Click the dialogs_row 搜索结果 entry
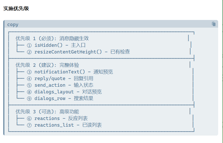The width and height of the screenshot is (223, 143). coord(60,98)
